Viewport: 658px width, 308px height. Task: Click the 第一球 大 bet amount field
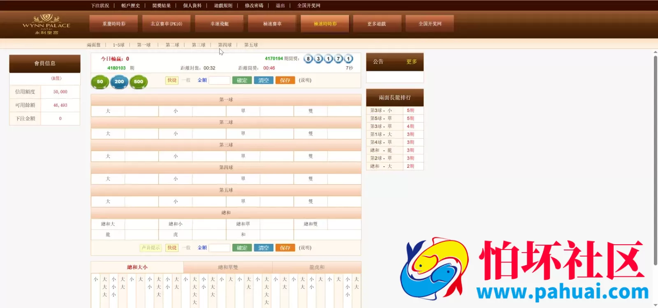141,111
